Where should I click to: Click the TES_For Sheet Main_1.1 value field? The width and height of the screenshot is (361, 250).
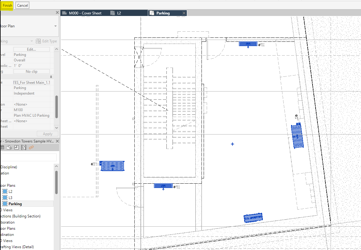[32, 83]
